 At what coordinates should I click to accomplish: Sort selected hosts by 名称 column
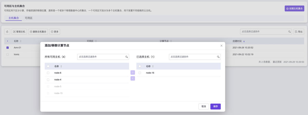(x=153, y=66)
